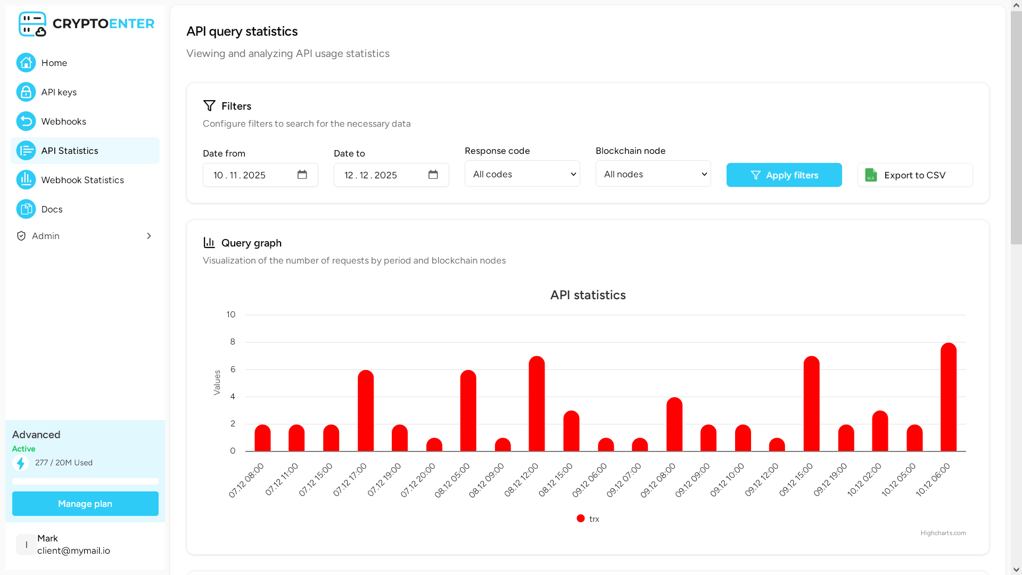Select API Statistics in the sidebar
The width and height of the screenshot is (1022, 575).
pyautogui.click(x=70, y=151)
